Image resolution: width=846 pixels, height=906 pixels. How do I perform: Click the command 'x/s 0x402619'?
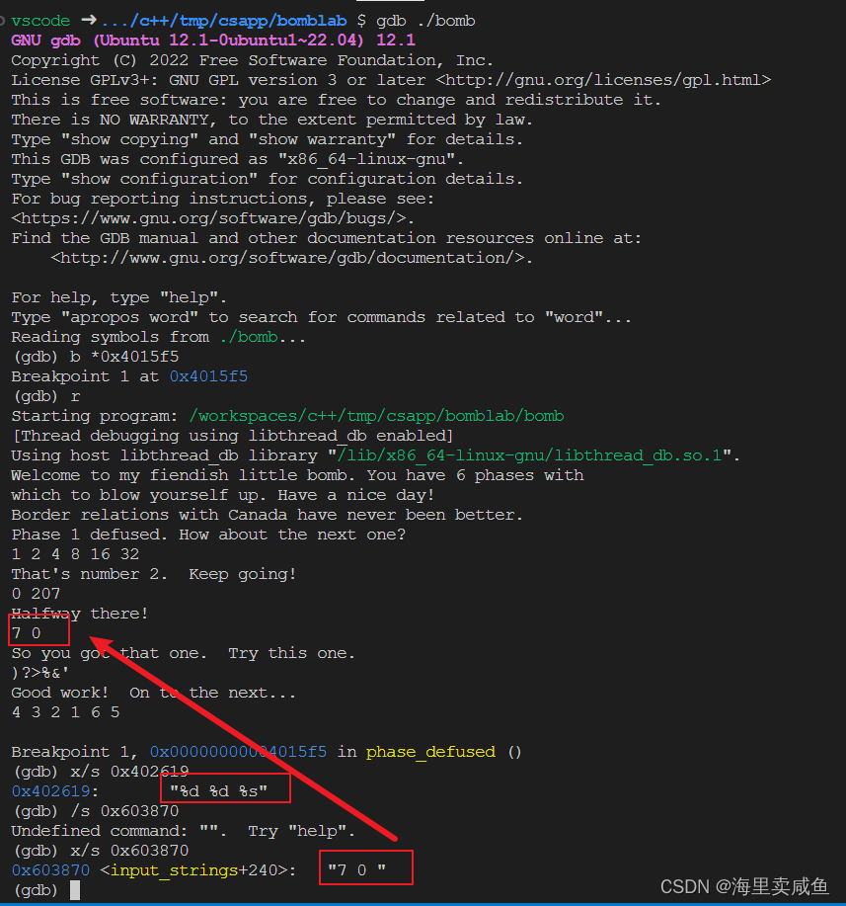pos(129,772)
